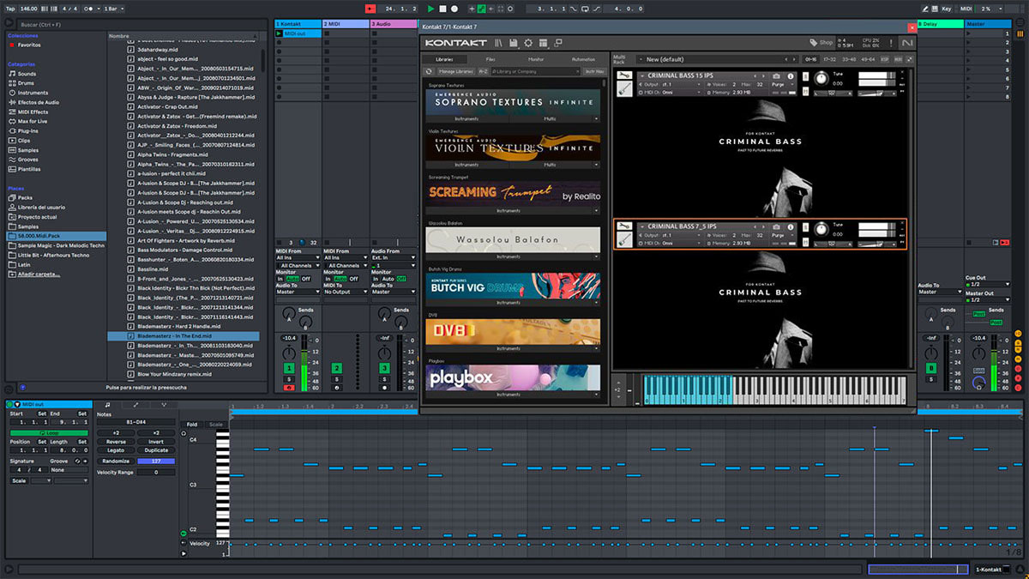This screenshot has height=579, width=1029.
Task: Arm track 1 for recording
Action: 289,387
